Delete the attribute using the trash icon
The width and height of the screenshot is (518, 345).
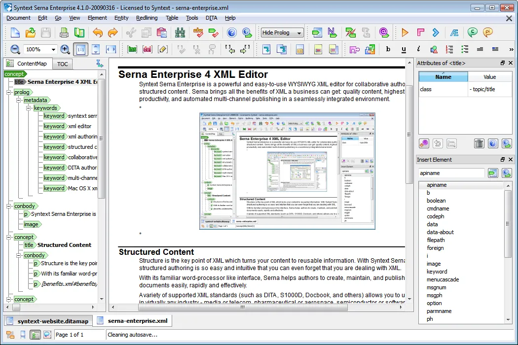point(479,143)
